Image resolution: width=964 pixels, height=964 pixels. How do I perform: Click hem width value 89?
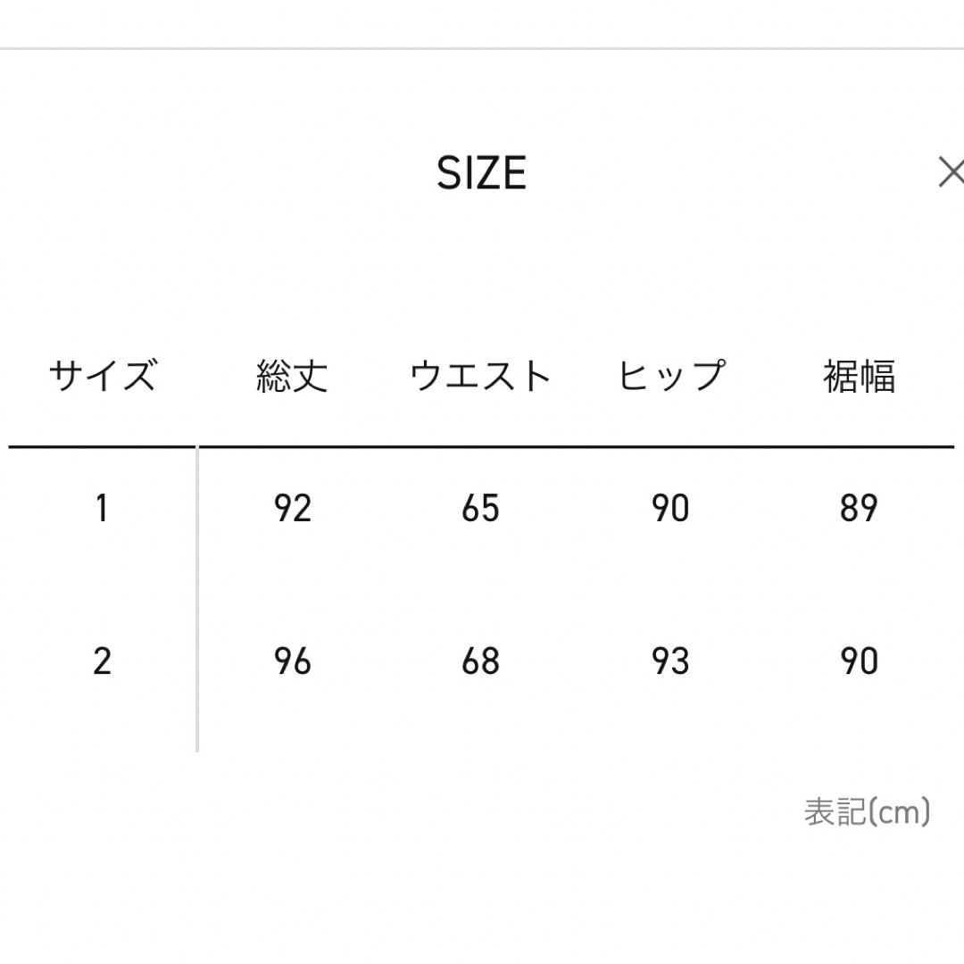click(x=859, y=509)
